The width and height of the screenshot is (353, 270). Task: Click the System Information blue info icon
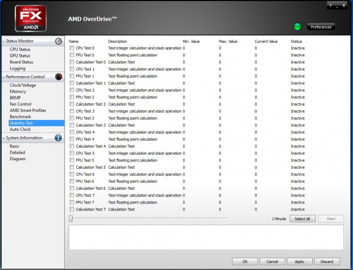[x=58, y=138]
